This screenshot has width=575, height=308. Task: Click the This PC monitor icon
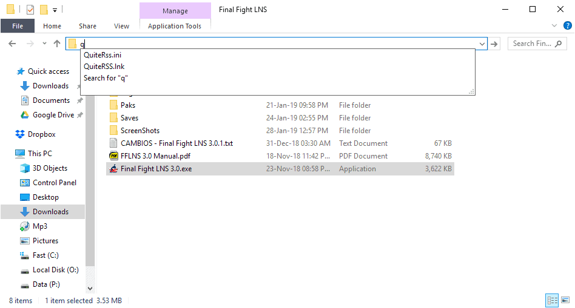tap(20, 154)
